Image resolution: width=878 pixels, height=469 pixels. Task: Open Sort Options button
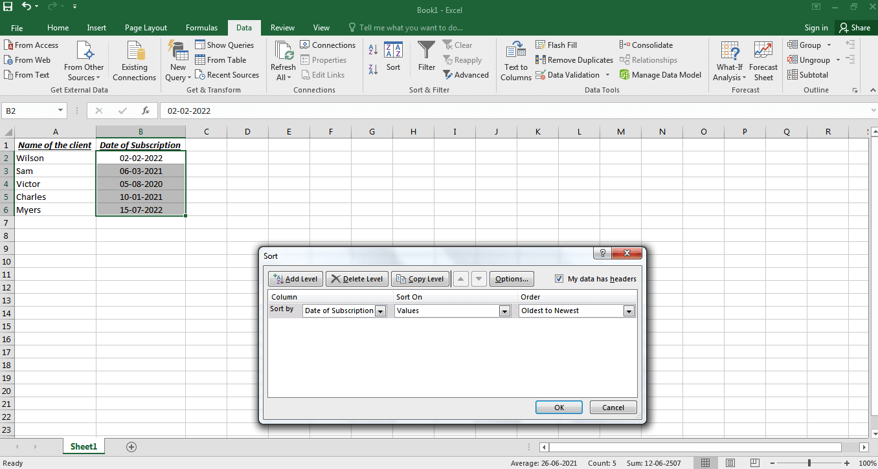512,279
